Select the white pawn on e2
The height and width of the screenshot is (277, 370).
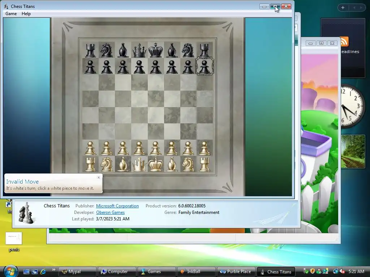pyautogui.click(x=155, y=148)
